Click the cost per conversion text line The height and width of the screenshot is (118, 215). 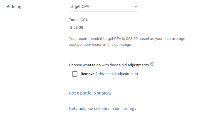point(100,45)
